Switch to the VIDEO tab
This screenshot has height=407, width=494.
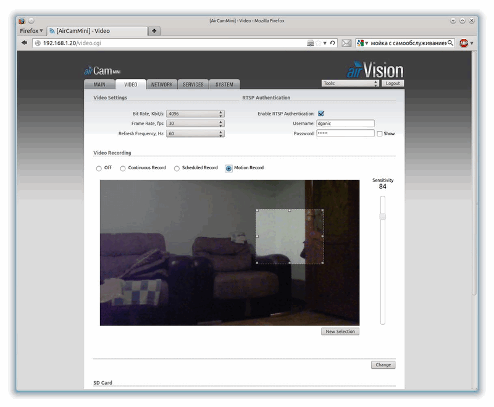(130, 85)
